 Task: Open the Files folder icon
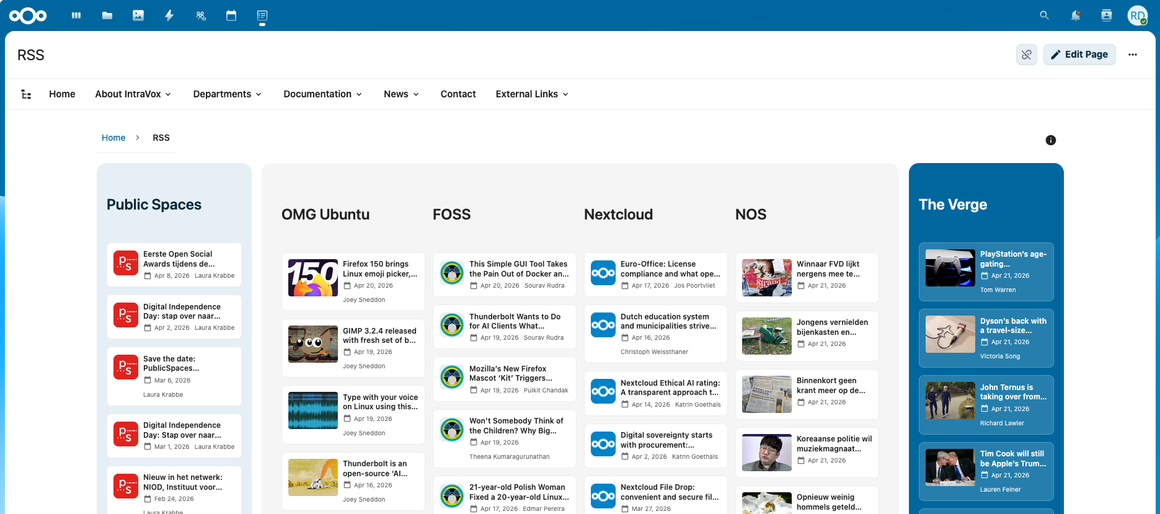107,16
